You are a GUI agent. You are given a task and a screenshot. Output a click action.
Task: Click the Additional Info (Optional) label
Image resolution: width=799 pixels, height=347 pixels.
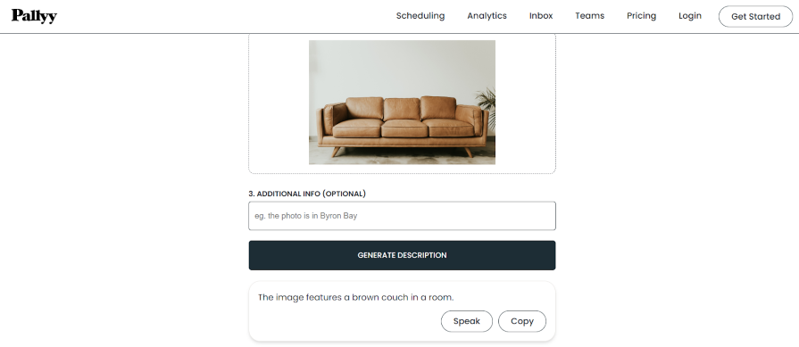click(307, 194)
